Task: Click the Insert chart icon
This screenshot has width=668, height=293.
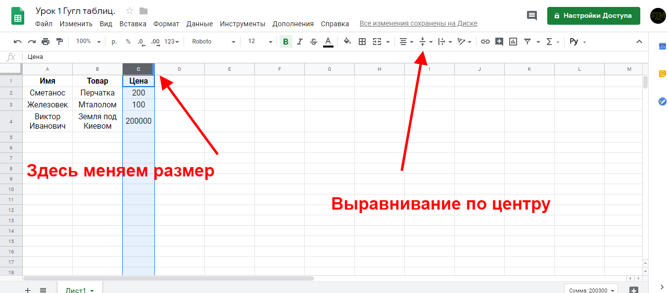Action: coord(513,42)
